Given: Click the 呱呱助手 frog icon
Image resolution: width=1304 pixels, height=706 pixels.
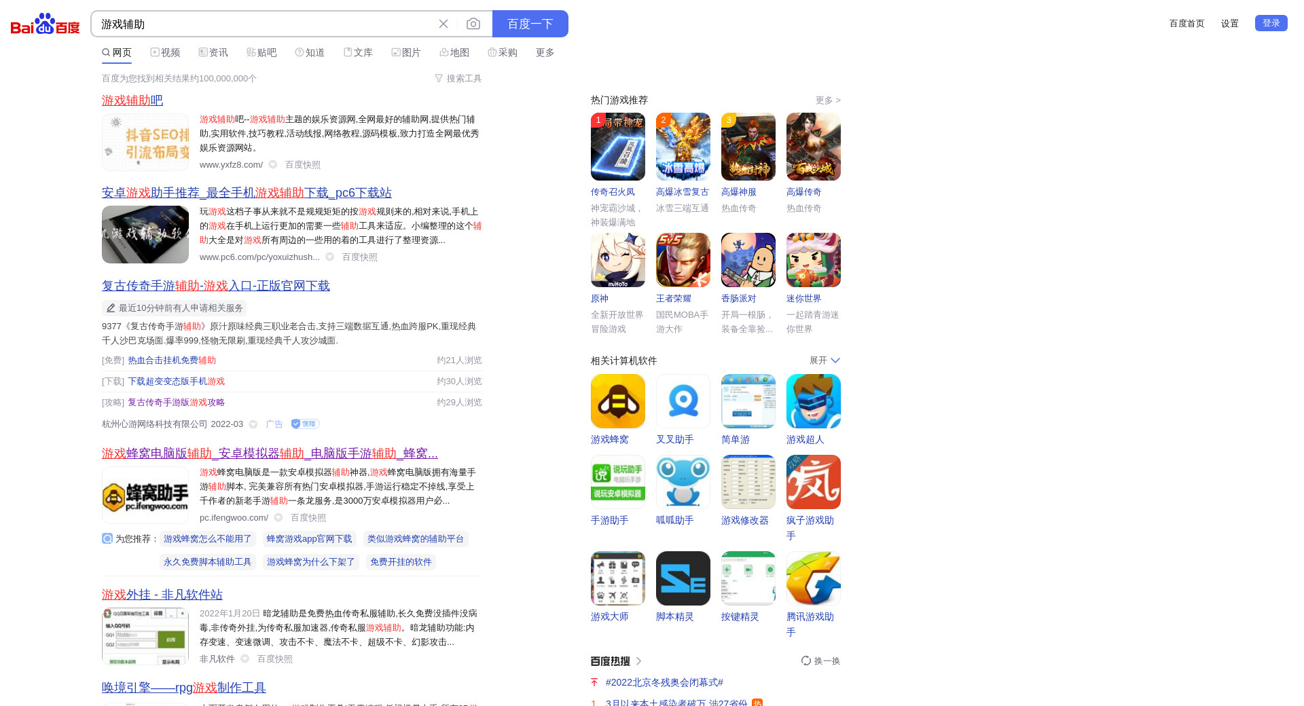Looking at the screenshot, I should pyautogui.click(x=683, y=482).
